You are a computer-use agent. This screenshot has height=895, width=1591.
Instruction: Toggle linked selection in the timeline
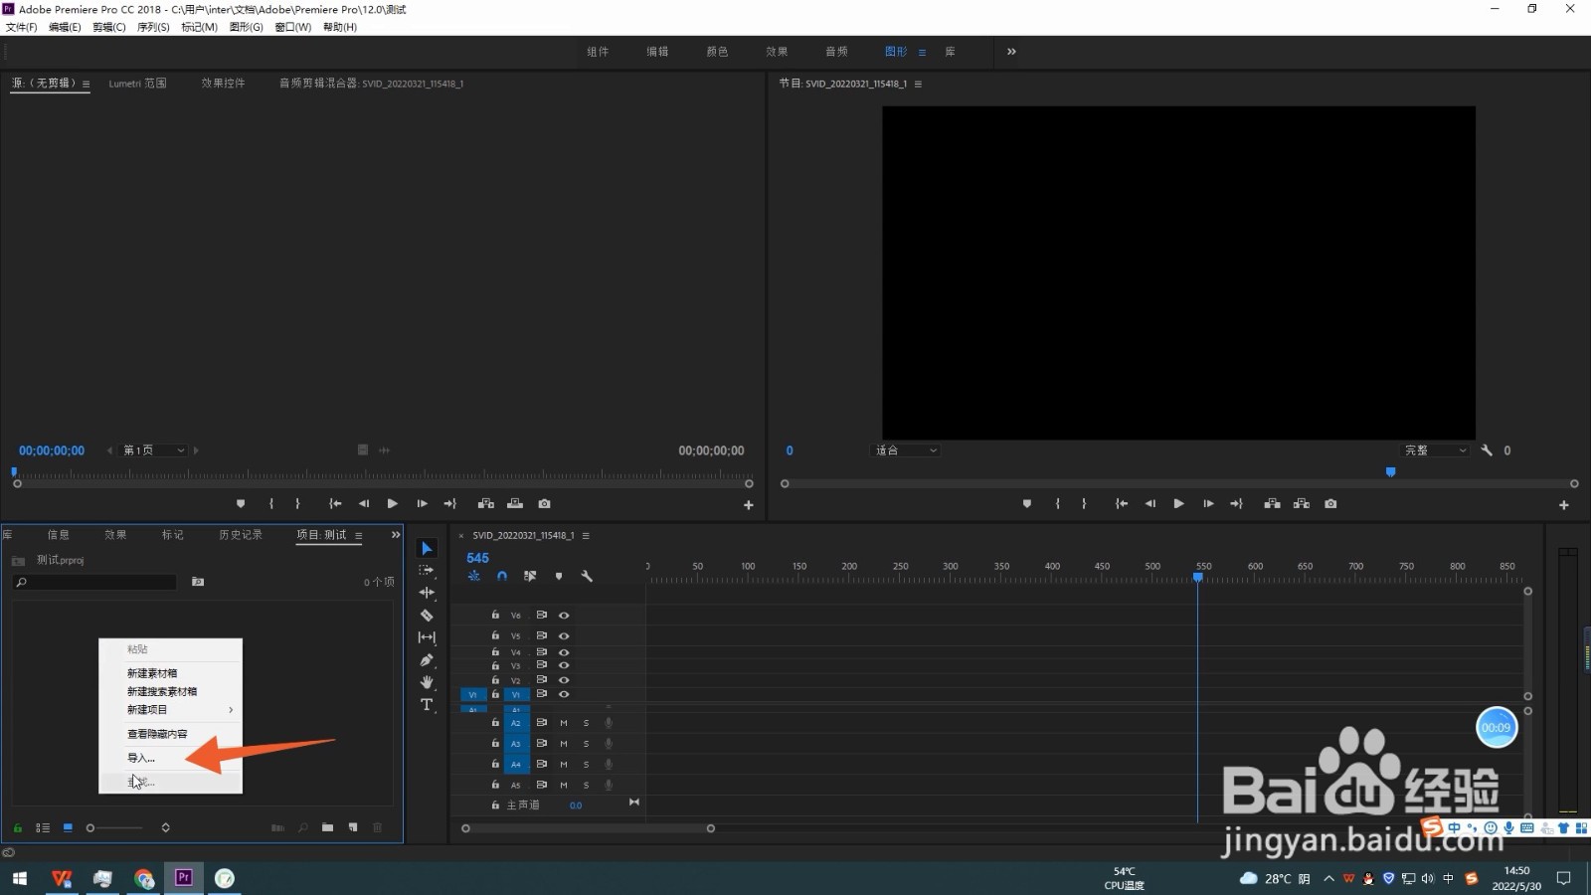530,576
